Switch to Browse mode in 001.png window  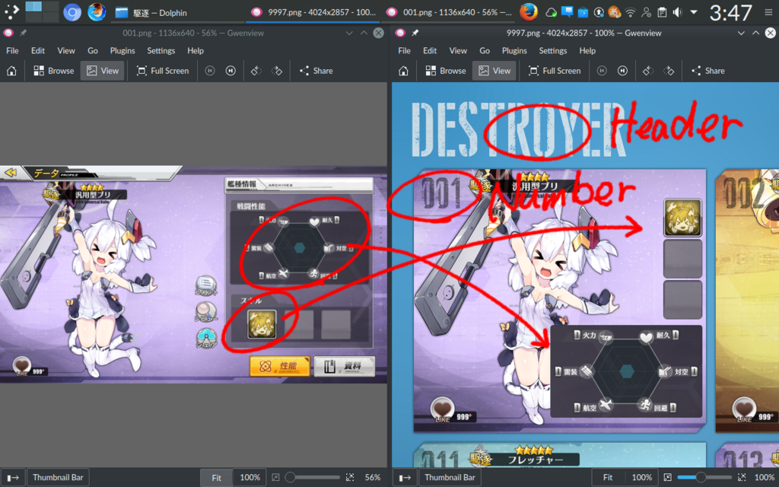click(54, 71)
